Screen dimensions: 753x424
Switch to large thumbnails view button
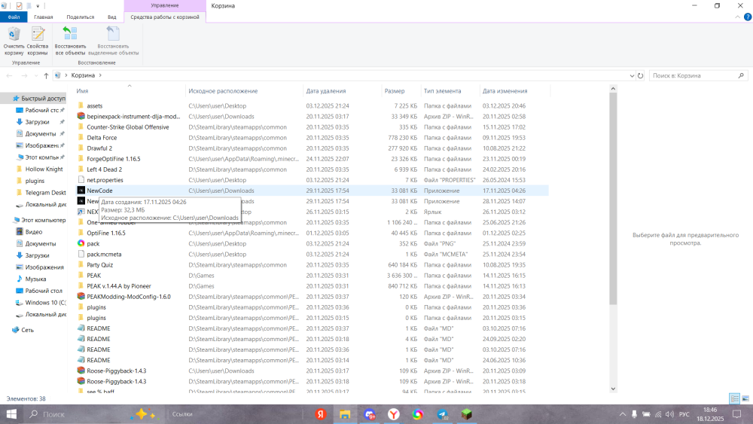point(745,398)
